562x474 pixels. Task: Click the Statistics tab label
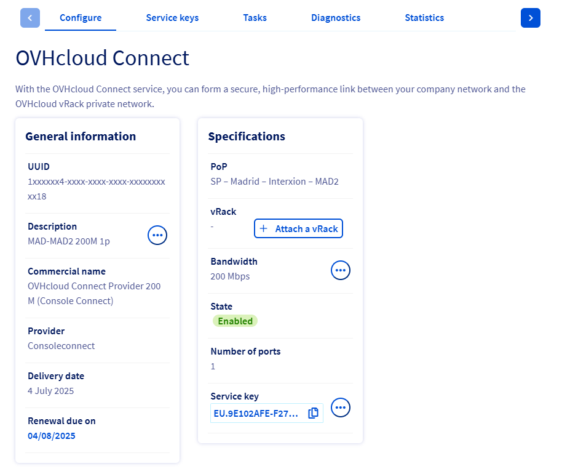424,18
